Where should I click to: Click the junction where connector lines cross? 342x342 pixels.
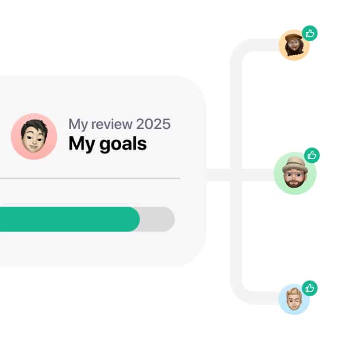tap(236, 175)
